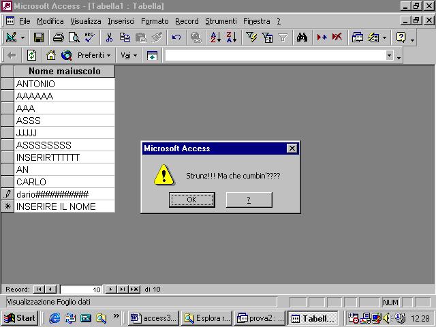Sort ascending A to Z
The width and height of the screenshot is (436, 327).
pos(215,37)
